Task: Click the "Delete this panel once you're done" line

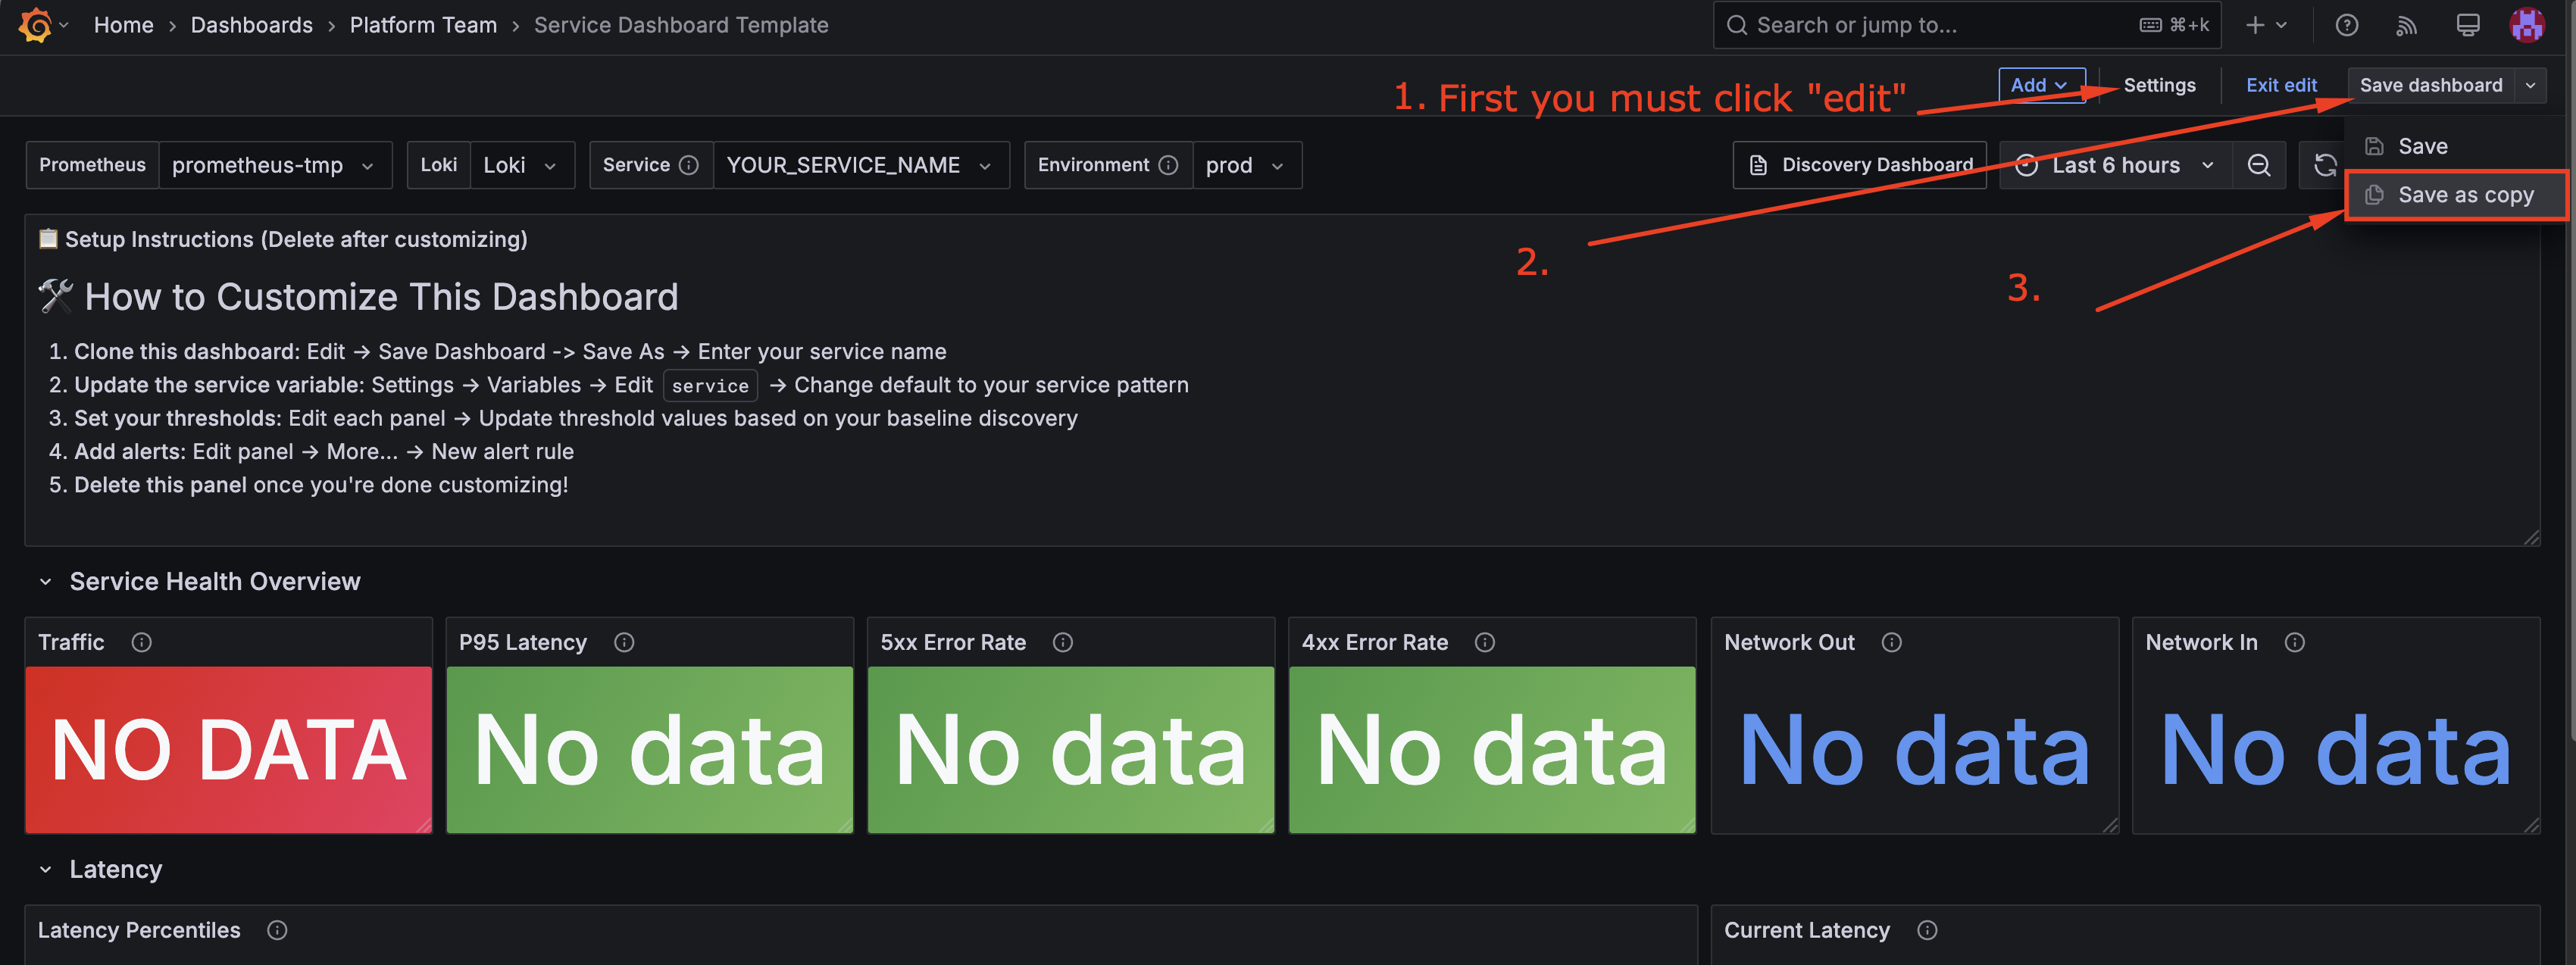Action: tap(321, 485)
